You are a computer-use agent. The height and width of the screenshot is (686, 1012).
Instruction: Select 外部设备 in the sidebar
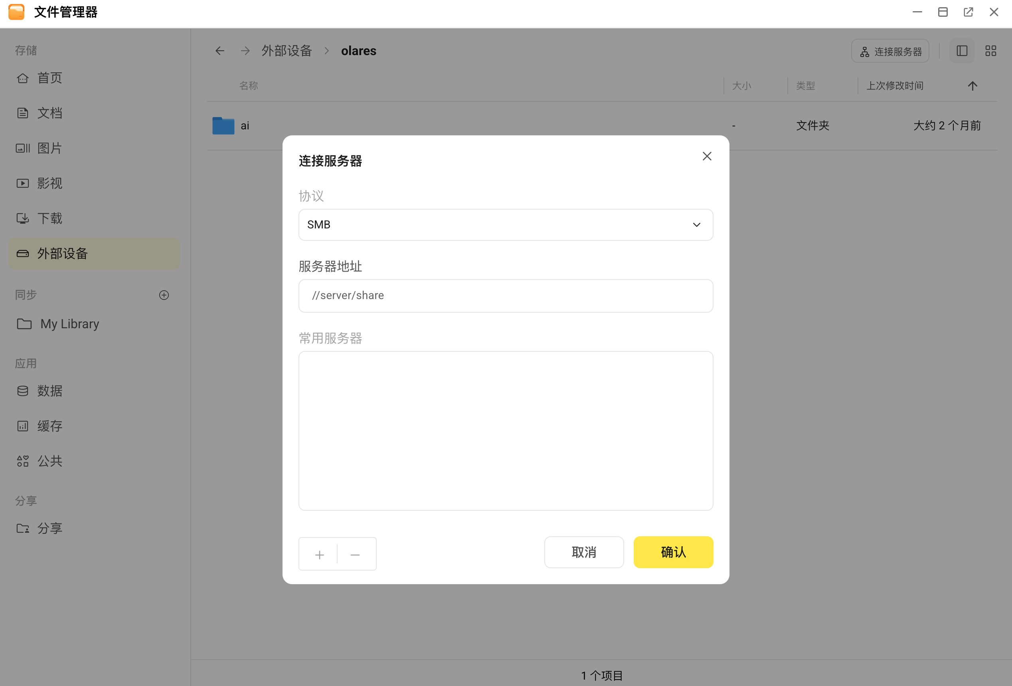pyautogui.click(x=94, y=253)
